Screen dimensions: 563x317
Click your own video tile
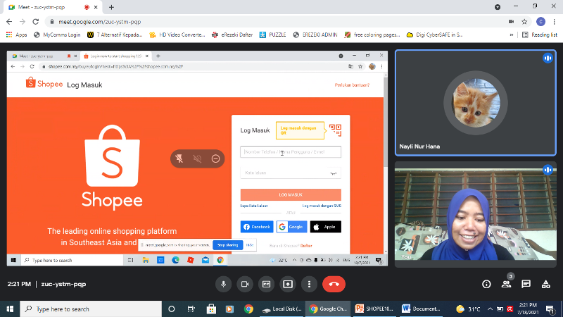(x=476, y=213)
